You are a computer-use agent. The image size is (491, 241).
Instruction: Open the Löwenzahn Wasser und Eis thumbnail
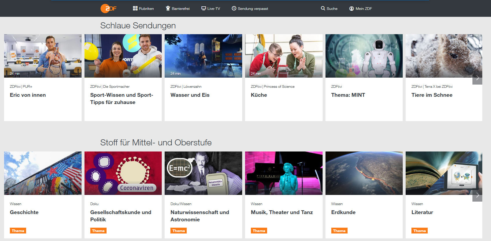click(x=203, y=56)
